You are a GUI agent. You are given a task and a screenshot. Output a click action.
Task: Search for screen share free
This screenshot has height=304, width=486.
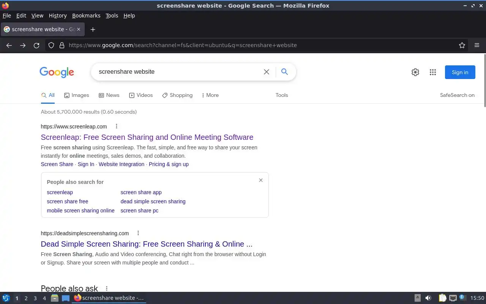[67, 201]
